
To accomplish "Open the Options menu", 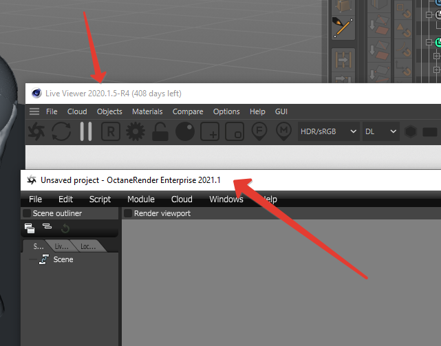I will (x=226, y=111).
